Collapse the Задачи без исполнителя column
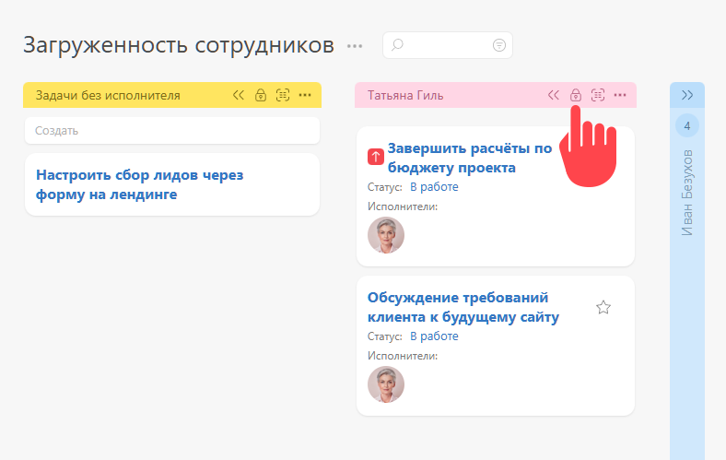726x460 pixels. pyautogui.click(x=239, y=95)
